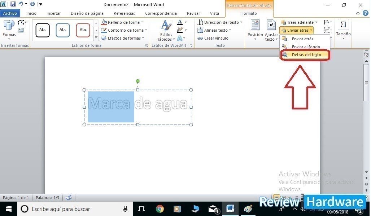The width and height of the screenshot is (371, 216).
Task: Choose Enviar al fondo from the menu
Action: click(305, 47)
